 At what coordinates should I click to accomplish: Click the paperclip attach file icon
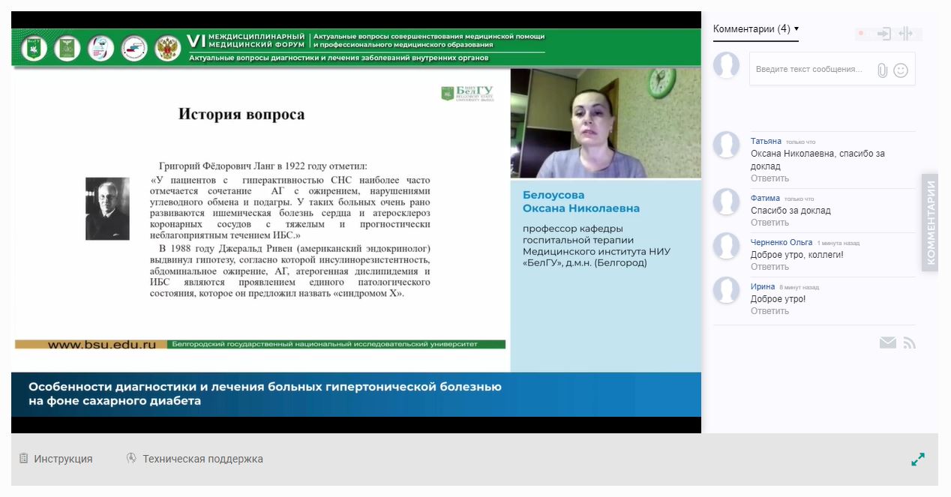coord(882,70)
